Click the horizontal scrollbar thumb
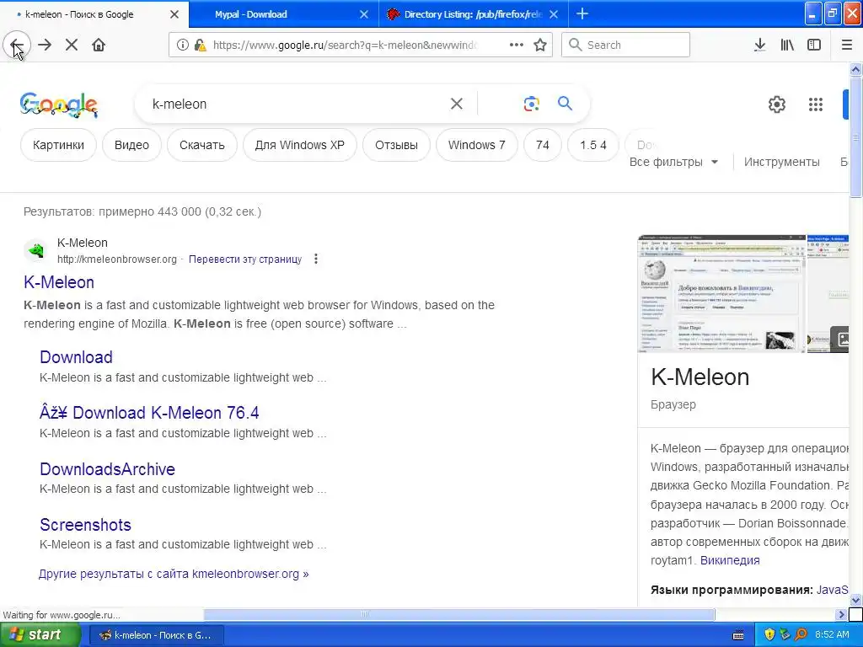 coord(459,614)
